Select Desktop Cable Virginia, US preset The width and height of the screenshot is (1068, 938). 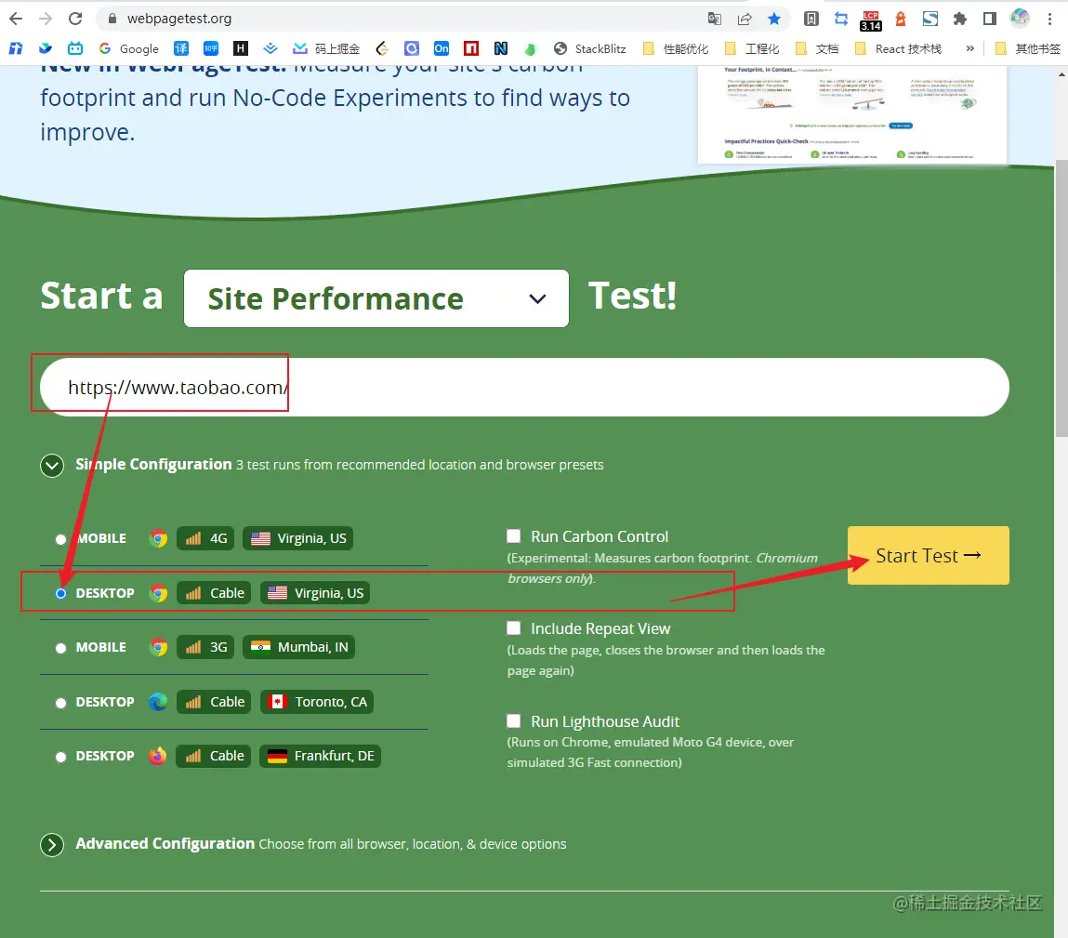click(60, 593)
